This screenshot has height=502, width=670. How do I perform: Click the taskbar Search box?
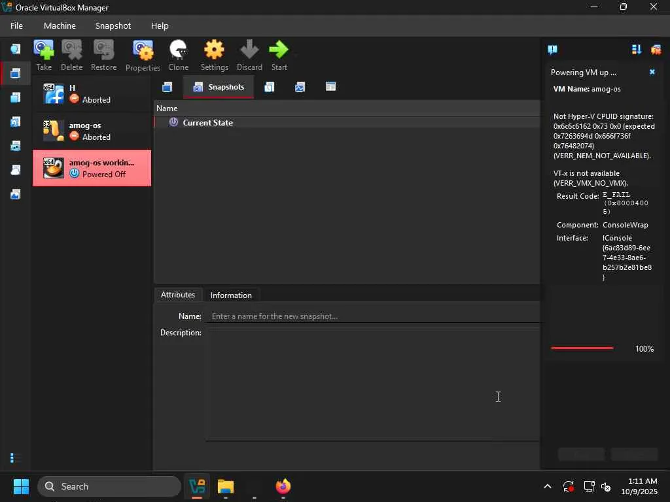(109, 486)
